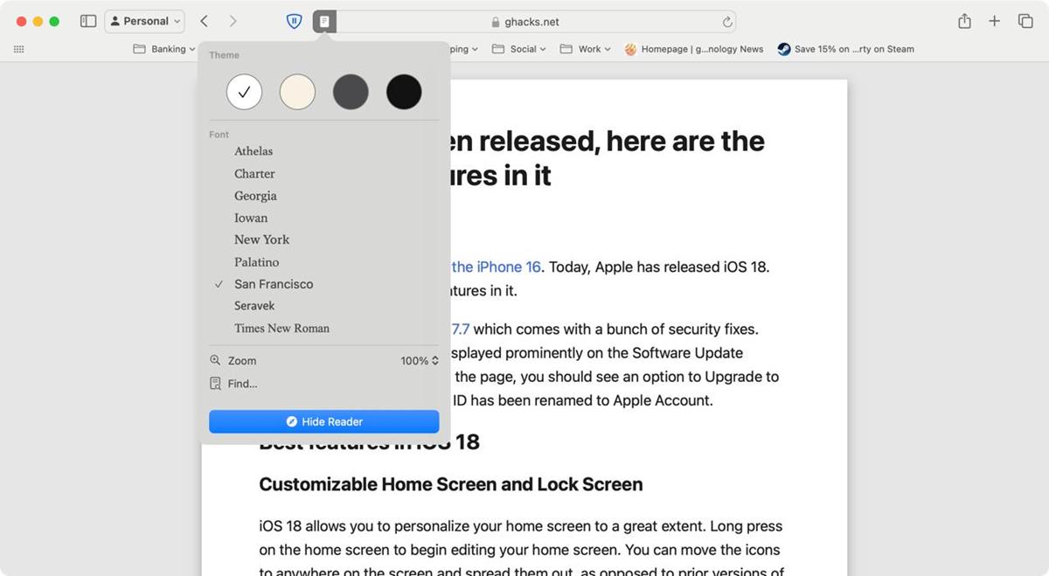Choose Georgia font from the list
1049x576 pixels.
(x=255, y=196)
